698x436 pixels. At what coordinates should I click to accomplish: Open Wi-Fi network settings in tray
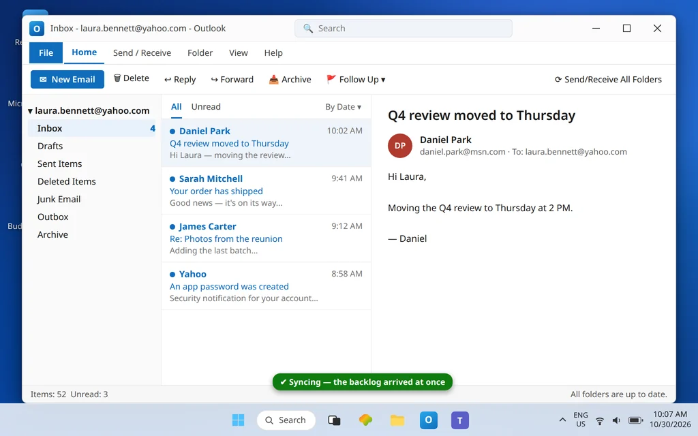(x=600, y=420)
